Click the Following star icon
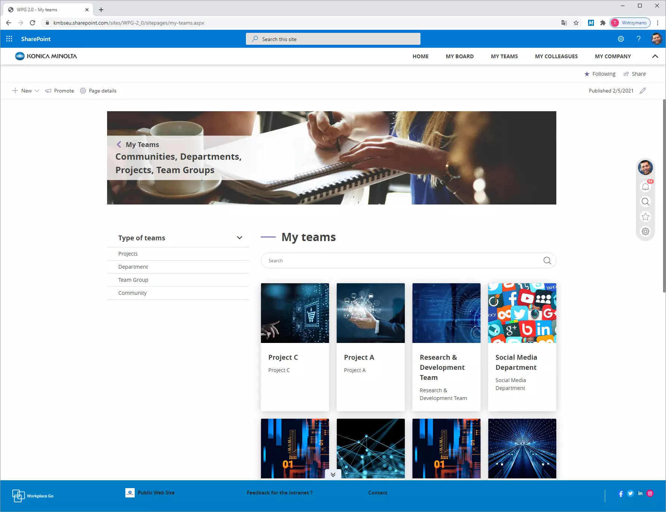This screenshot has width=666, height=512. click(x=587, y=74)
